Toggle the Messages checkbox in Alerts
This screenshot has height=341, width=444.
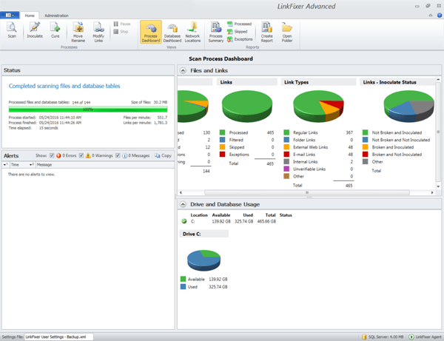119,156
